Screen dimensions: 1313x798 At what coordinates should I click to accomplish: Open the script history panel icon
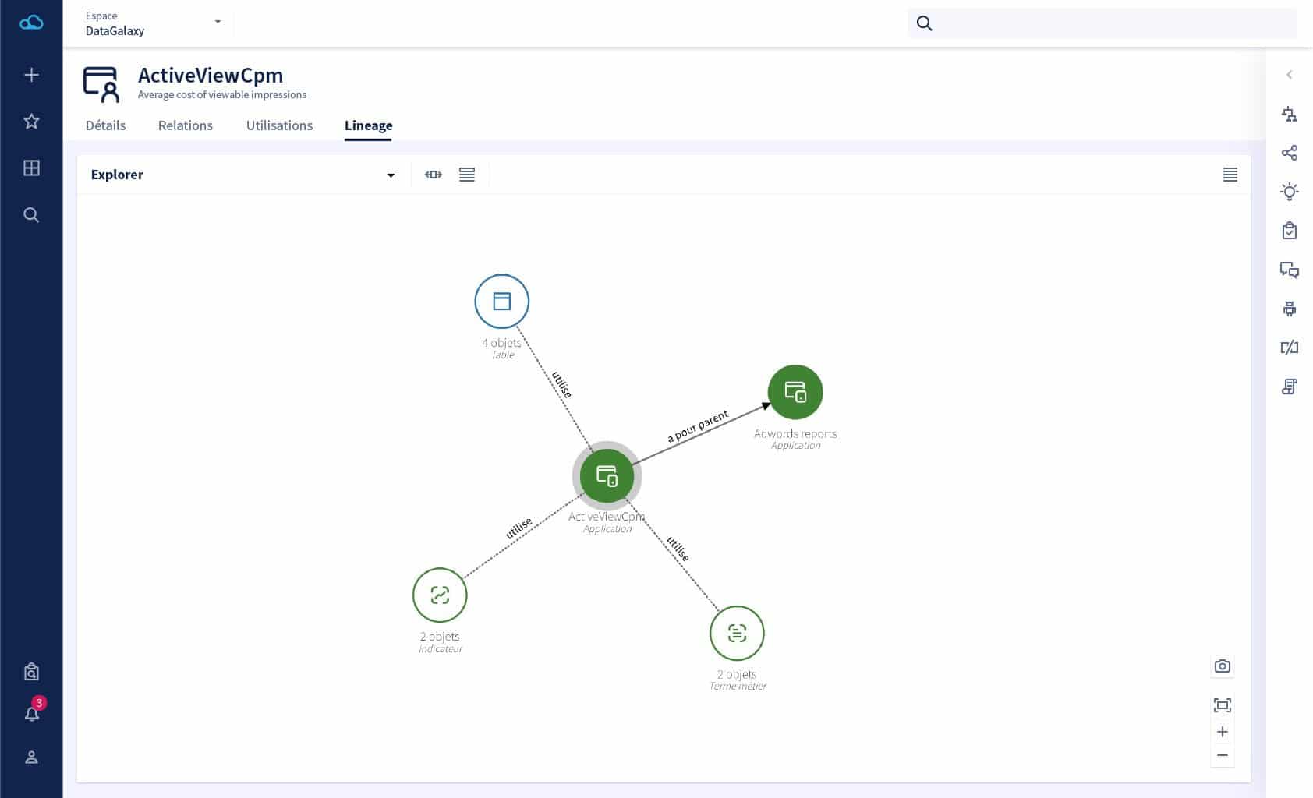1290,386
